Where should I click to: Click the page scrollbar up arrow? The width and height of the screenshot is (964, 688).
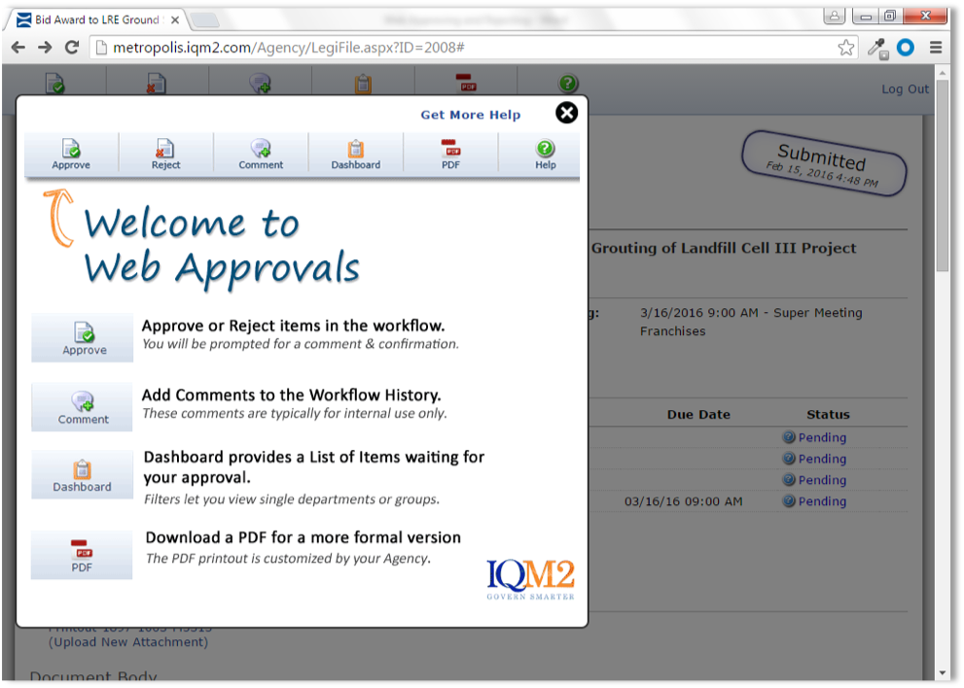[x=942, y=73]
